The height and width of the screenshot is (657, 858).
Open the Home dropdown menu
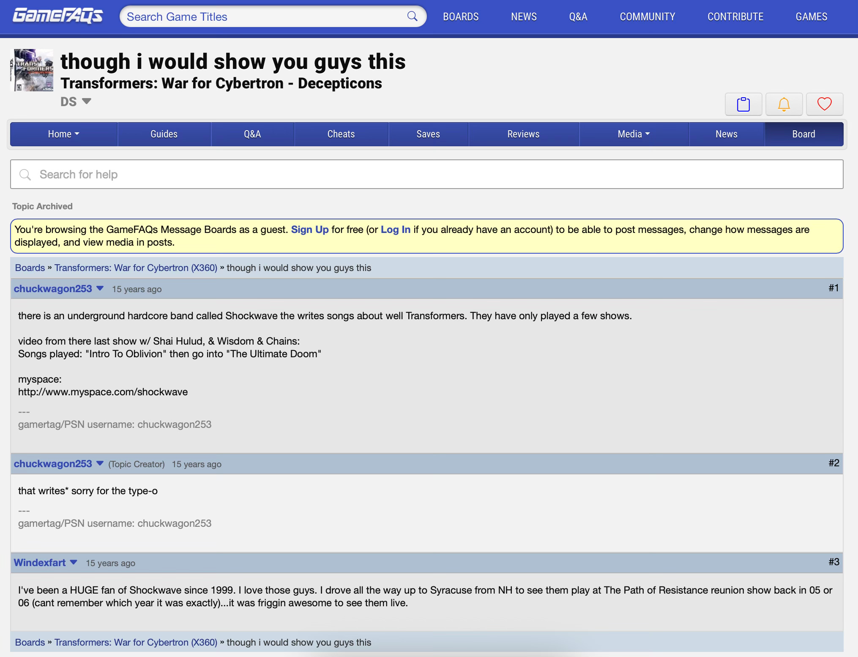[x=63, y=134]
